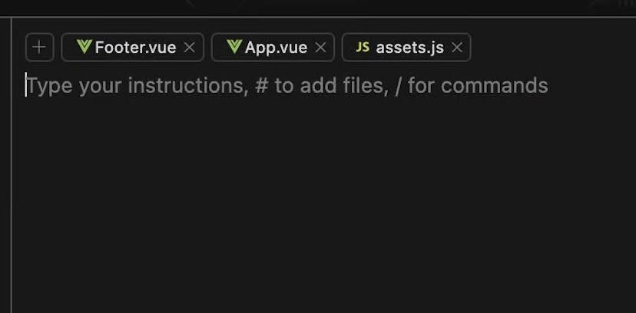Screen dimensions: 636x313
Task: Click "# to add files" placeholder hint
Action: 320,85
